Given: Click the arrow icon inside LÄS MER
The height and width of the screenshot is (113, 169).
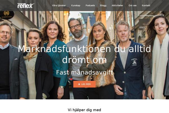Looking at the screenshot, I should (79, 84).
